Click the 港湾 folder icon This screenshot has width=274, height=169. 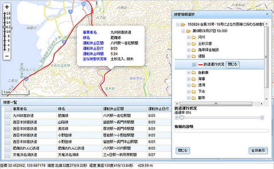pos(194,85)
